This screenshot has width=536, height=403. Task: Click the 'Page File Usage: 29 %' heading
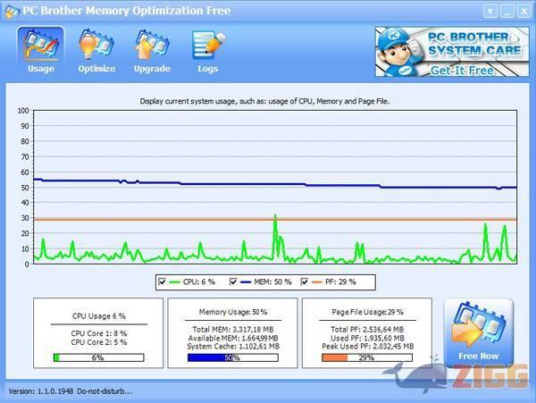coord(367,312)
